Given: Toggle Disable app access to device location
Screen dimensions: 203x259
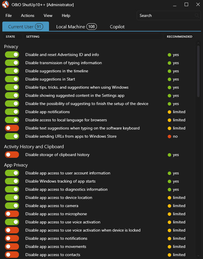Looking at the screenshot, I should (12, 197).
